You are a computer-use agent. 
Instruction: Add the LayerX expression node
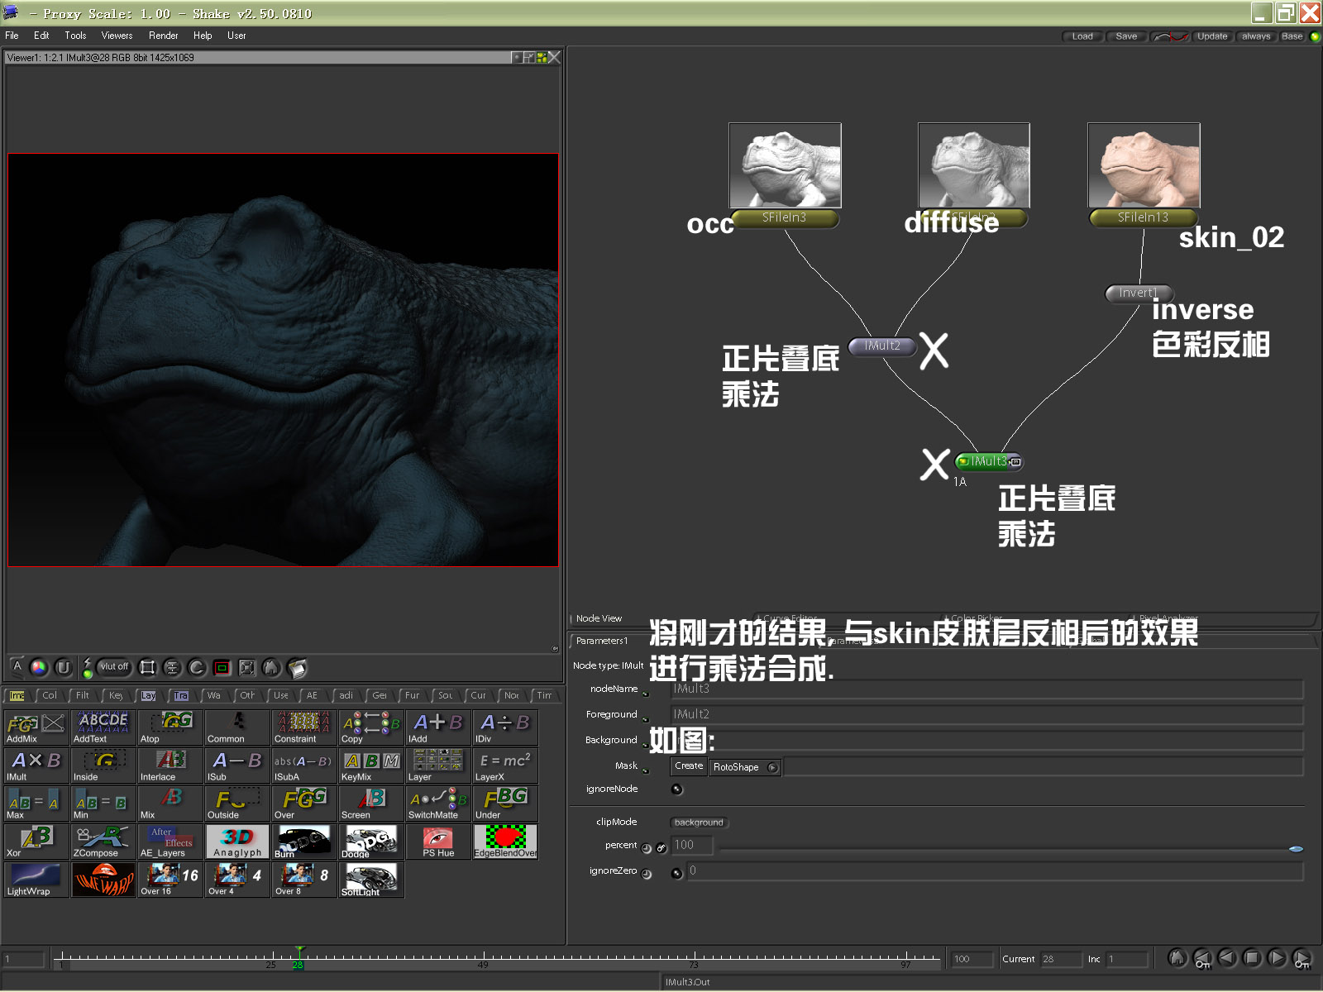(x=504, y=765)
